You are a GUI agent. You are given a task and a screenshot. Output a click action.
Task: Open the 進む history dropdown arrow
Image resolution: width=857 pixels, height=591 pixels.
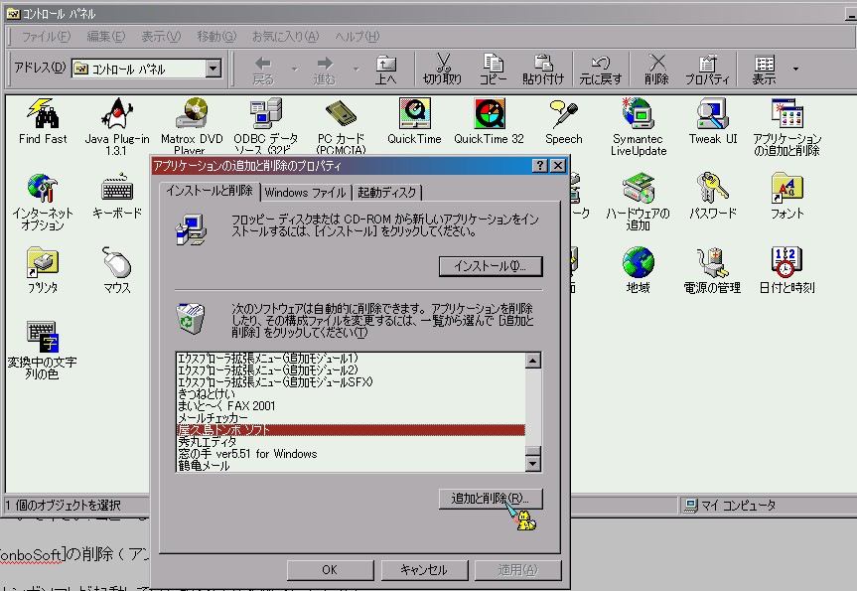pyautogui.click(x=356, y=69)
